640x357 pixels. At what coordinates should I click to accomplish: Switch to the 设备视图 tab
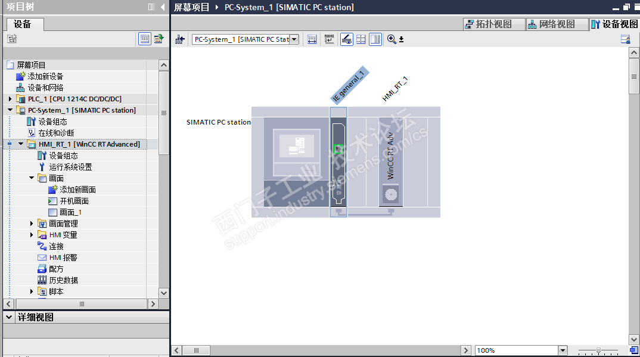coord(614,24)
